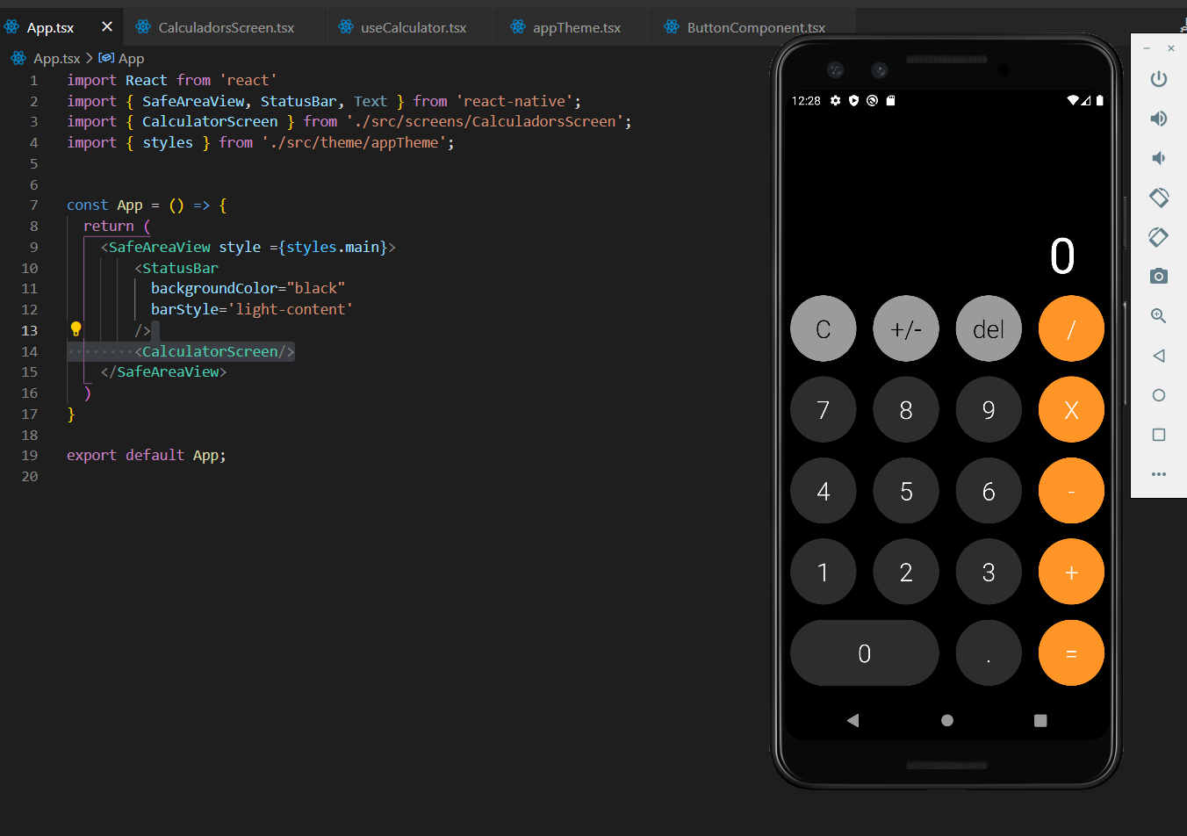1187x836 pixels.
Task: Expand the App symbol breadcrumb
Action: 122,58
